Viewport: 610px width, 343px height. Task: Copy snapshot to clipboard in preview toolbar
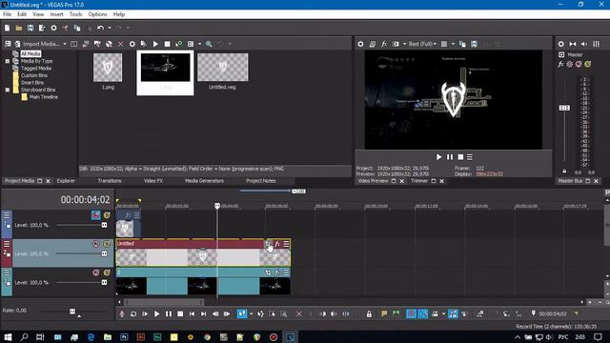click(462, 44)
